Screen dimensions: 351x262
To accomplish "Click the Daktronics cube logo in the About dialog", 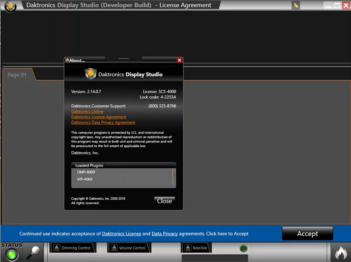I will (x=90, y=74).
